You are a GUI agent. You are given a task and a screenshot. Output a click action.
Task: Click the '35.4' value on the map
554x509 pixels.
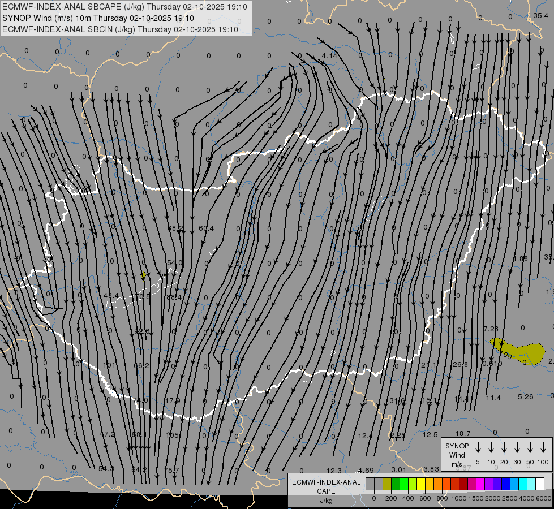[540, 15]
